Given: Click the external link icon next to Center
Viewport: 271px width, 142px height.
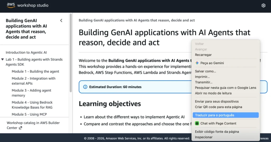Looking at the screenshot, I should [20, 128].
